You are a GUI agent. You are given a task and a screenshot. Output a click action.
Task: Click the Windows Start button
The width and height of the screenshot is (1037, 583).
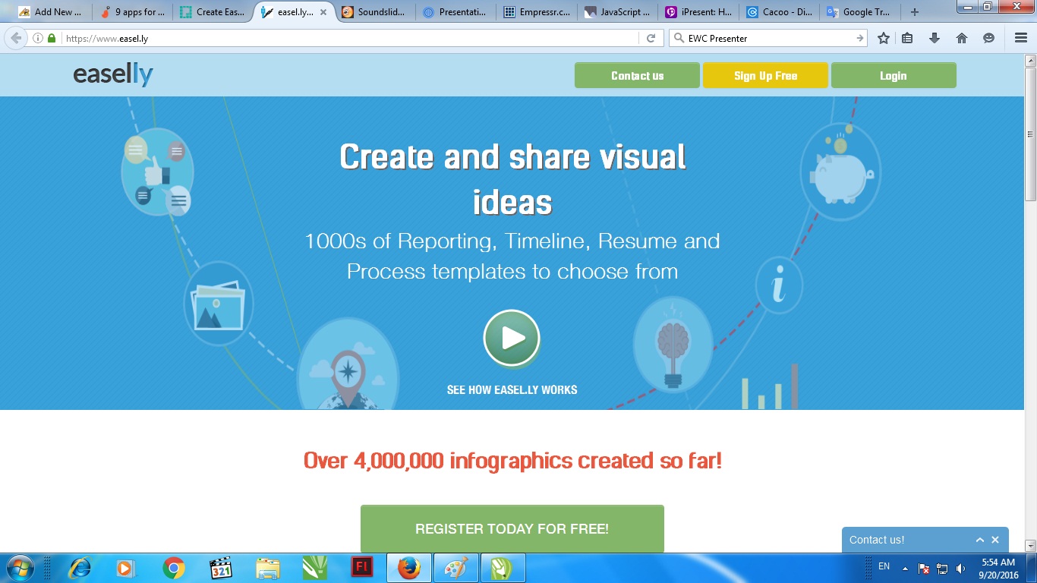[x=20, y=568]
